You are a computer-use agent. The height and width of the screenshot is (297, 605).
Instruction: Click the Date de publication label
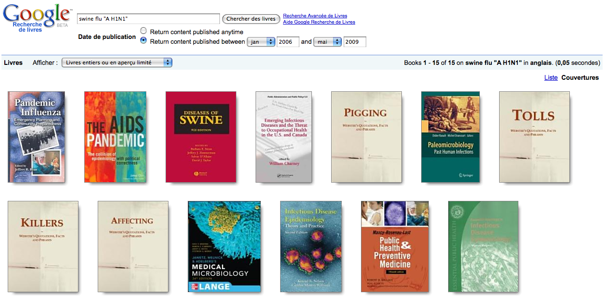point(107,37)
